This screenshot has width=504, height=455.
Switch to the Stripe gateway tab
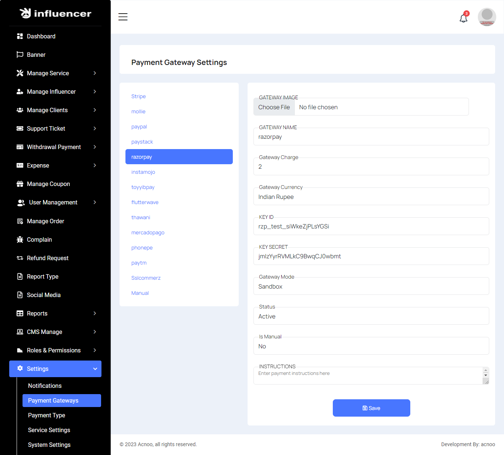pyautogui.click(x=138, y=96)
